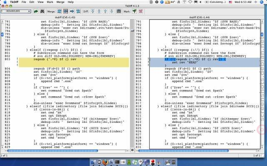Open Find with the binoculars icon
Viewport: 267px width, 166px height.
[x=42, y=11]
